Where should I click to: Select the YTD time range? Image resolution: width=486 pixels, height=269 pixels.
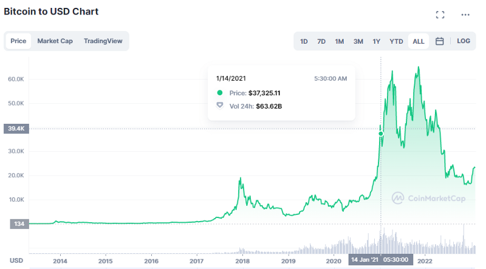(x=396, y=41)
